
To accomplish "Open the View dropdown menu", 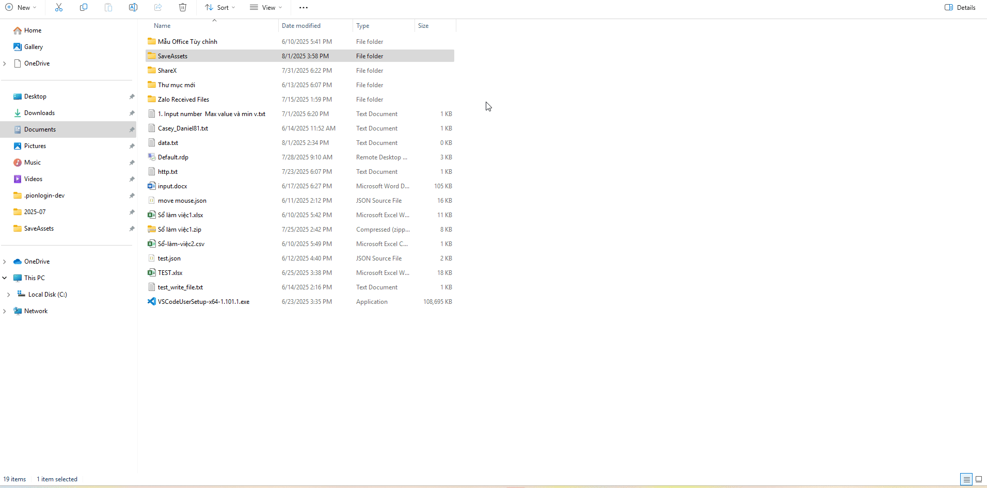I will (x=266, y=8).
